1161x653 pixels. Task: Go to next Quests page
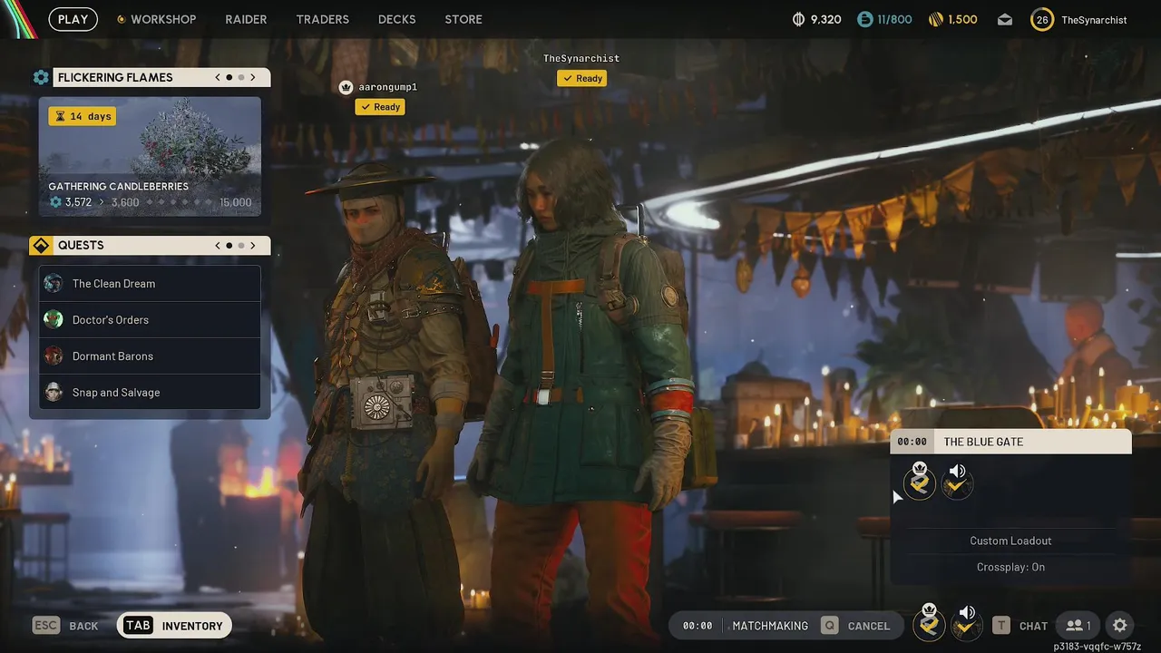253,246
